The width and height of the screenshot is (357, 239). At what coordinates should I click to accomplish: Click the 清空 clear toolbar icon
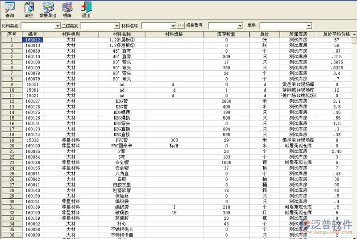(x=29, y=9)
